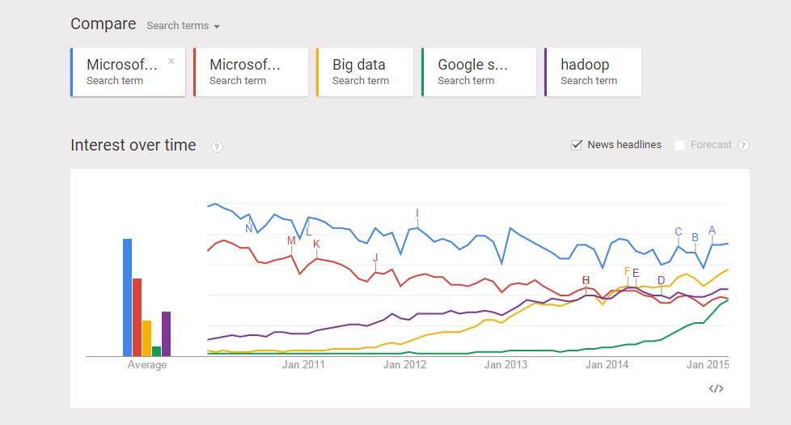Click news headline marker J
The width and height of the screenshot is (791, 425).
(375, 257)
